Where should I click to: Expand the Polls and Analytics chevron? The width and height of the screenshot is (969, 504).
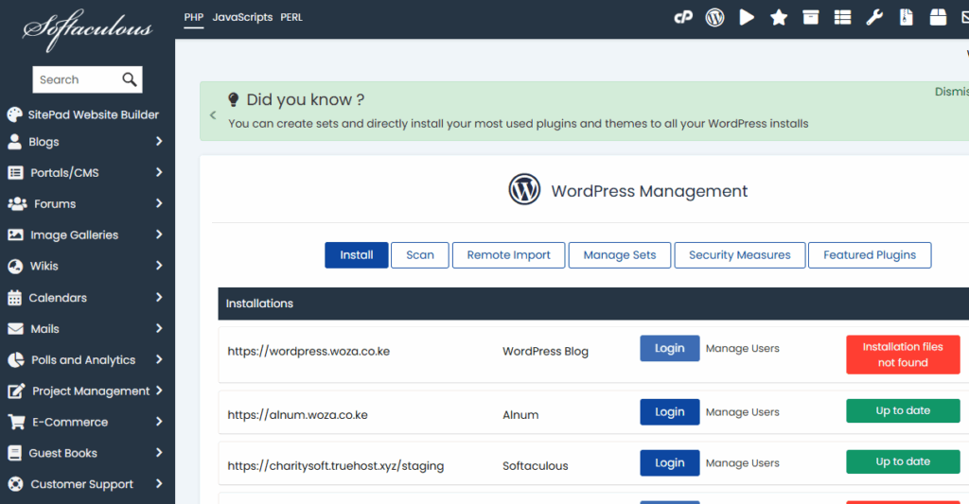click(x=159, y=359)
